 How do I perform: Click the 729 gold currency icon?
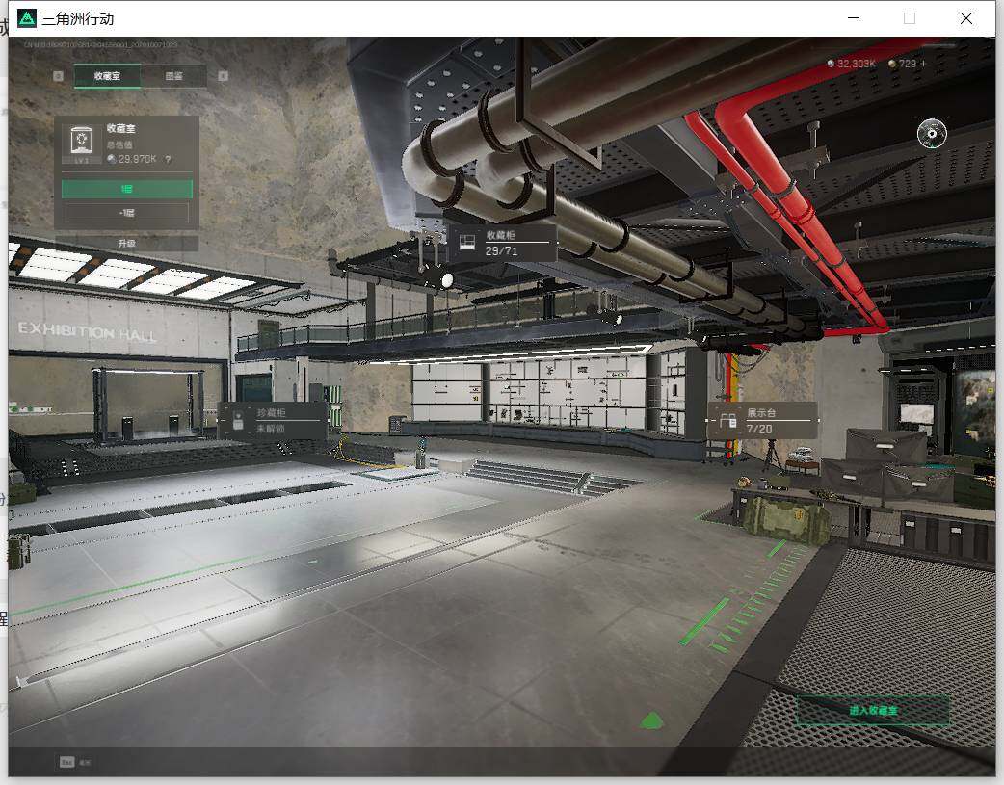(892, 64)
